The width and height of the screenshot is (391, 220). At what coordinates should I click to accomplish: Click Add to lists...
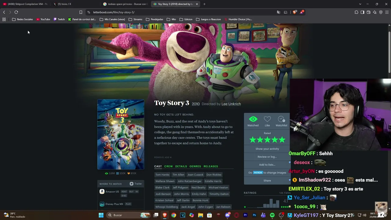point(267,165)
